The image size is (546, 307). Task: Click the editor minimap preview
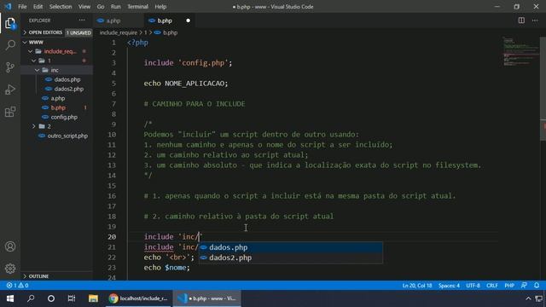click(x=520, y=51)
